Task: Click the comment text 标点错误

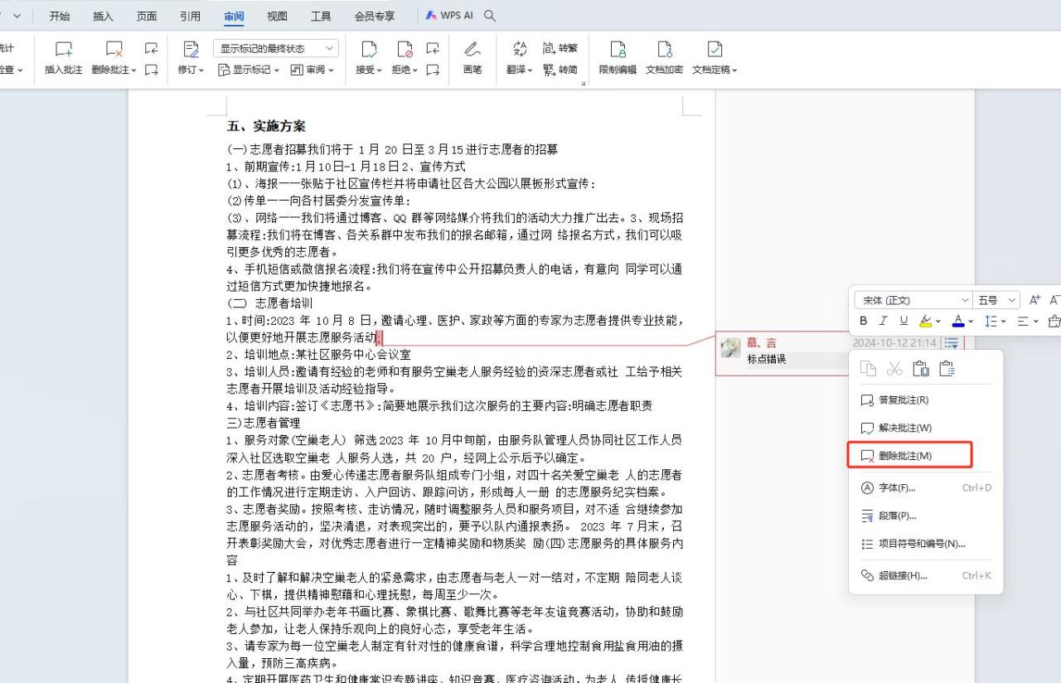Action: click(x=767, y=359)
